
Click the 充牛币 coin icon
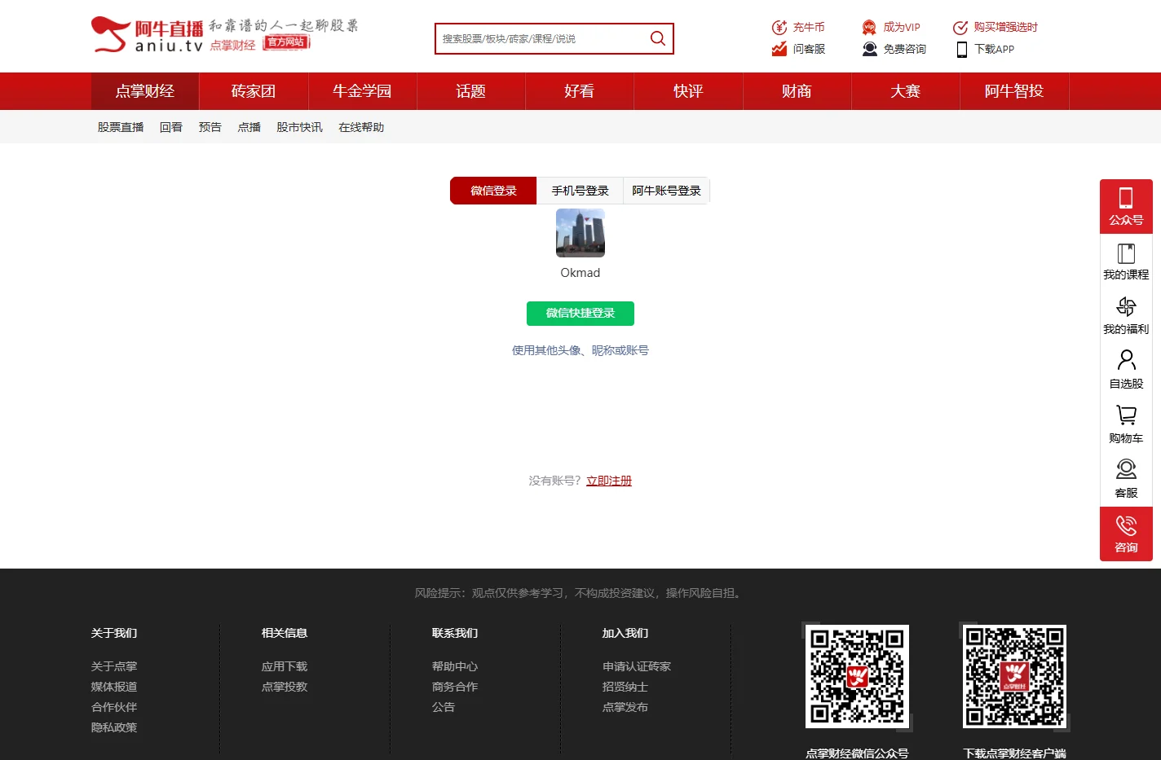pyautogui.click(x=779, y=27)
